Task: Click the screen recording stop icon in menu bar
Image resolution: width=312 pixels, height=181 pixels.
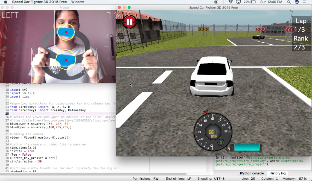Action: (216, 2)
